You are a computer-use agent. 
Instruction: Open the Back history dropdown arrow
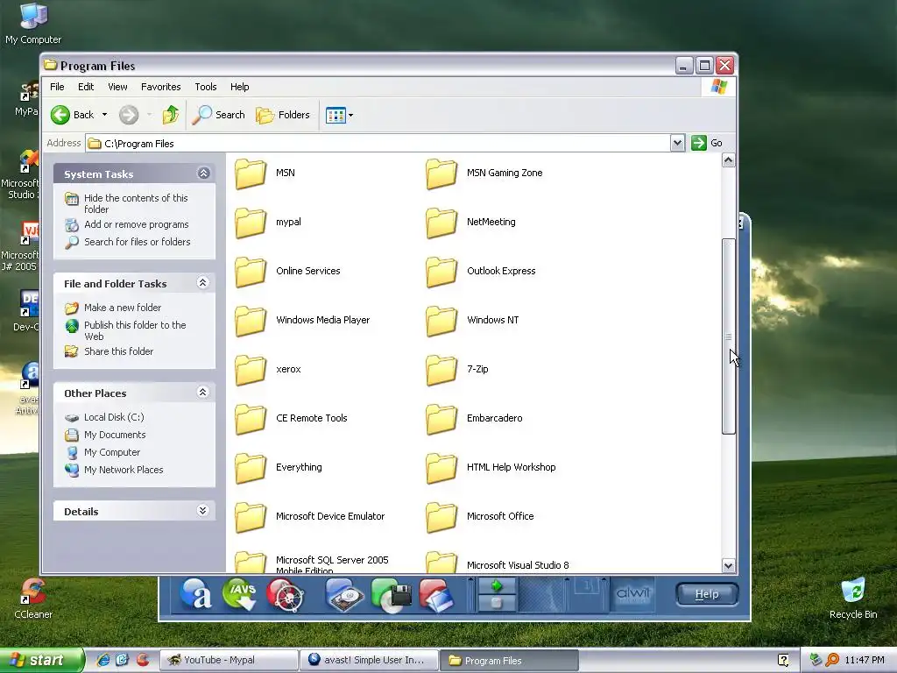pyautogui.click(x=105, y=115)
